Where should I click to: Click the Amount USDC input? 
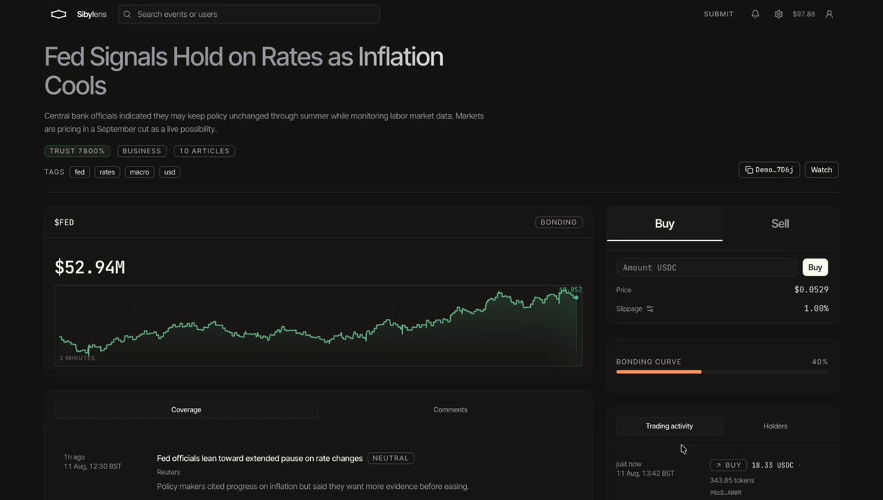[x=707, y=267]
